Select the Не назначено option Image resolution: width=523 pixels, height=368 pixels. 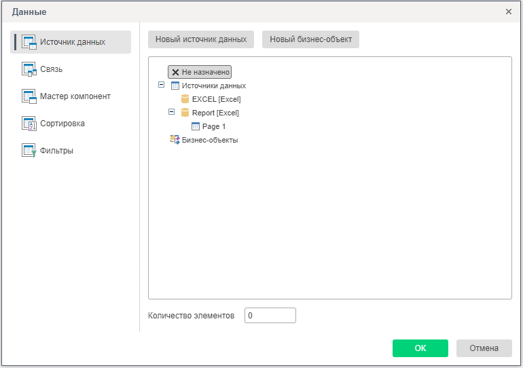coord(200,72)
